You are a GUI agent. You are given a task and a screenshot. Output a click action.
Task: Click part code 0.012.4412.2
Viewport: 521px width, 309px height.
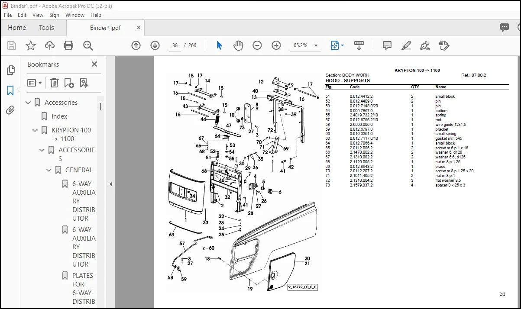pyautogui.click(x=361, y=97)
